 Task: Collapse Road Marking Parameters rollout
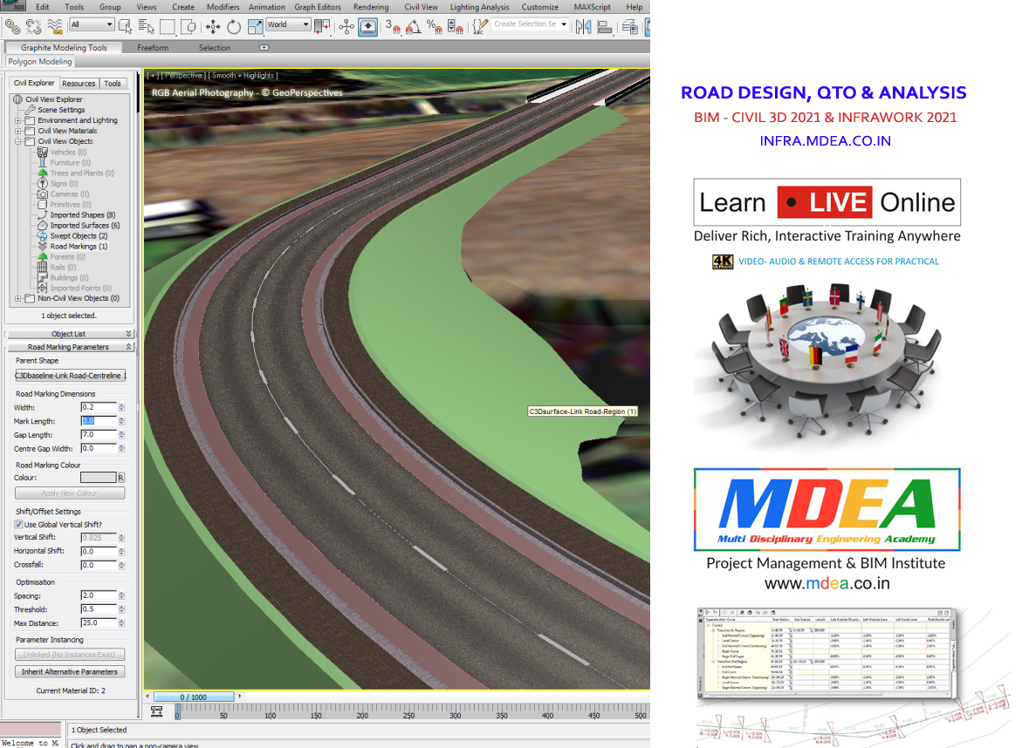click(68, 347)
